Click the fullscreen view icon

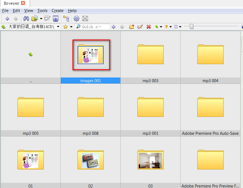[x=85, y=18]
